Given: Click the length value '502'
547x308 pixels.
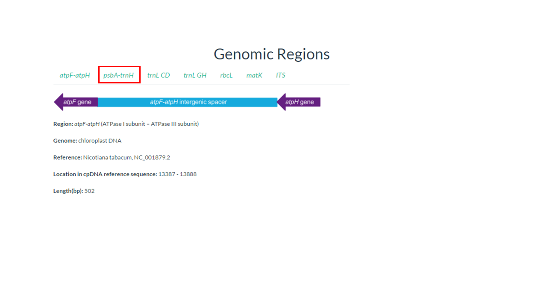Looking at the screenshot, I should coord(89,191).
